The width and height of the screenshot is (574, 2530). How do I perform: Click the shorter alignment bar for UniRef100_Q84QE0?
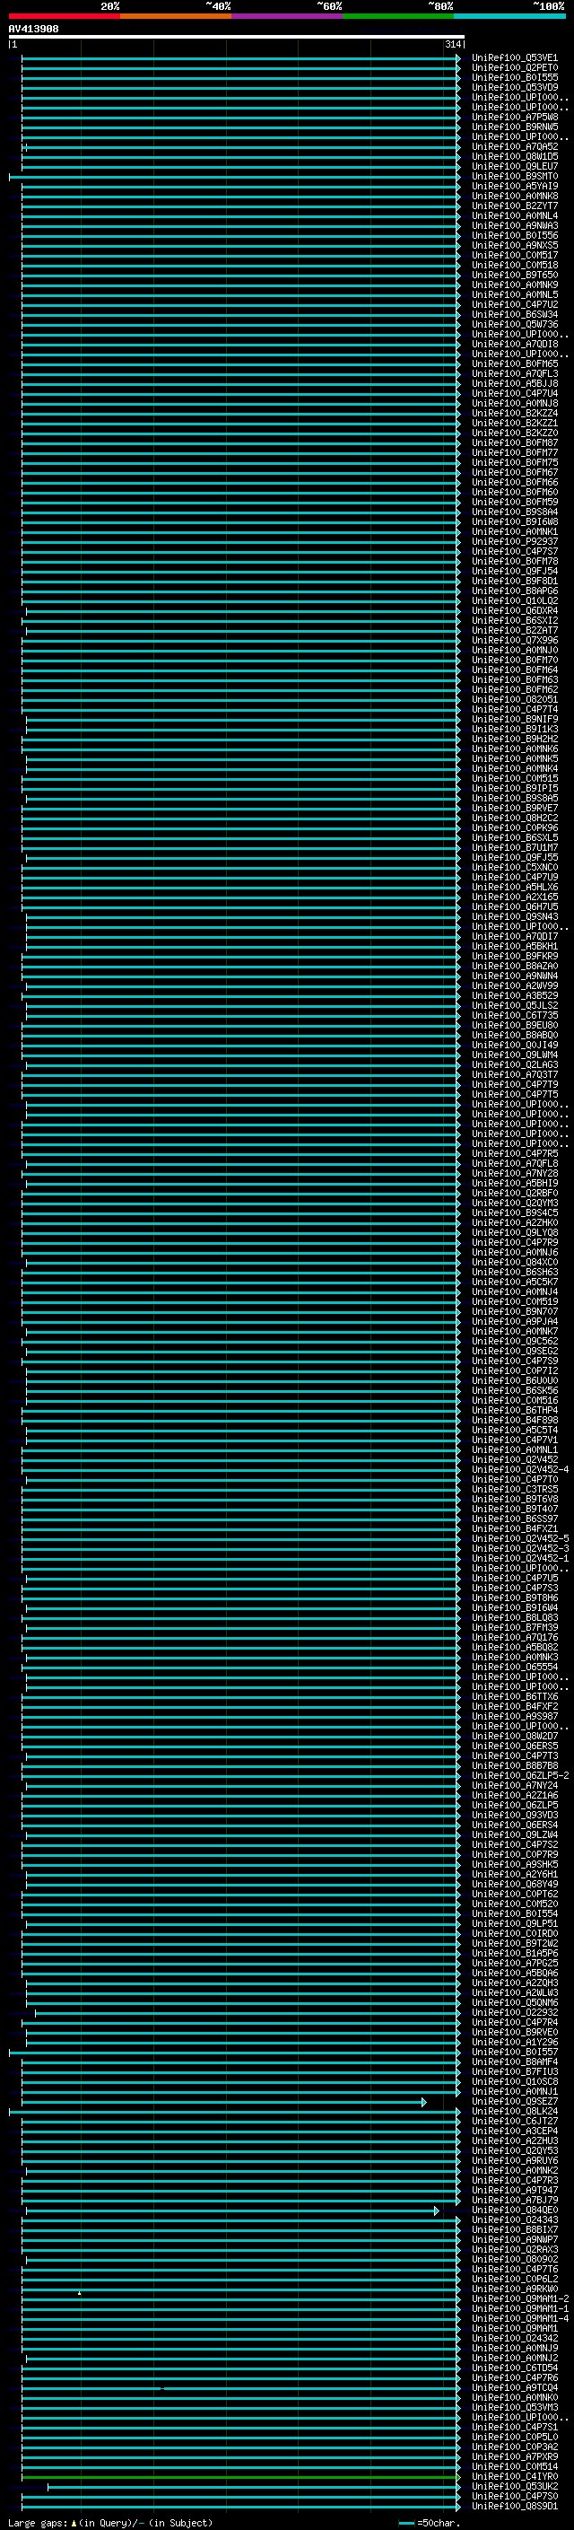pos(232,2210)
